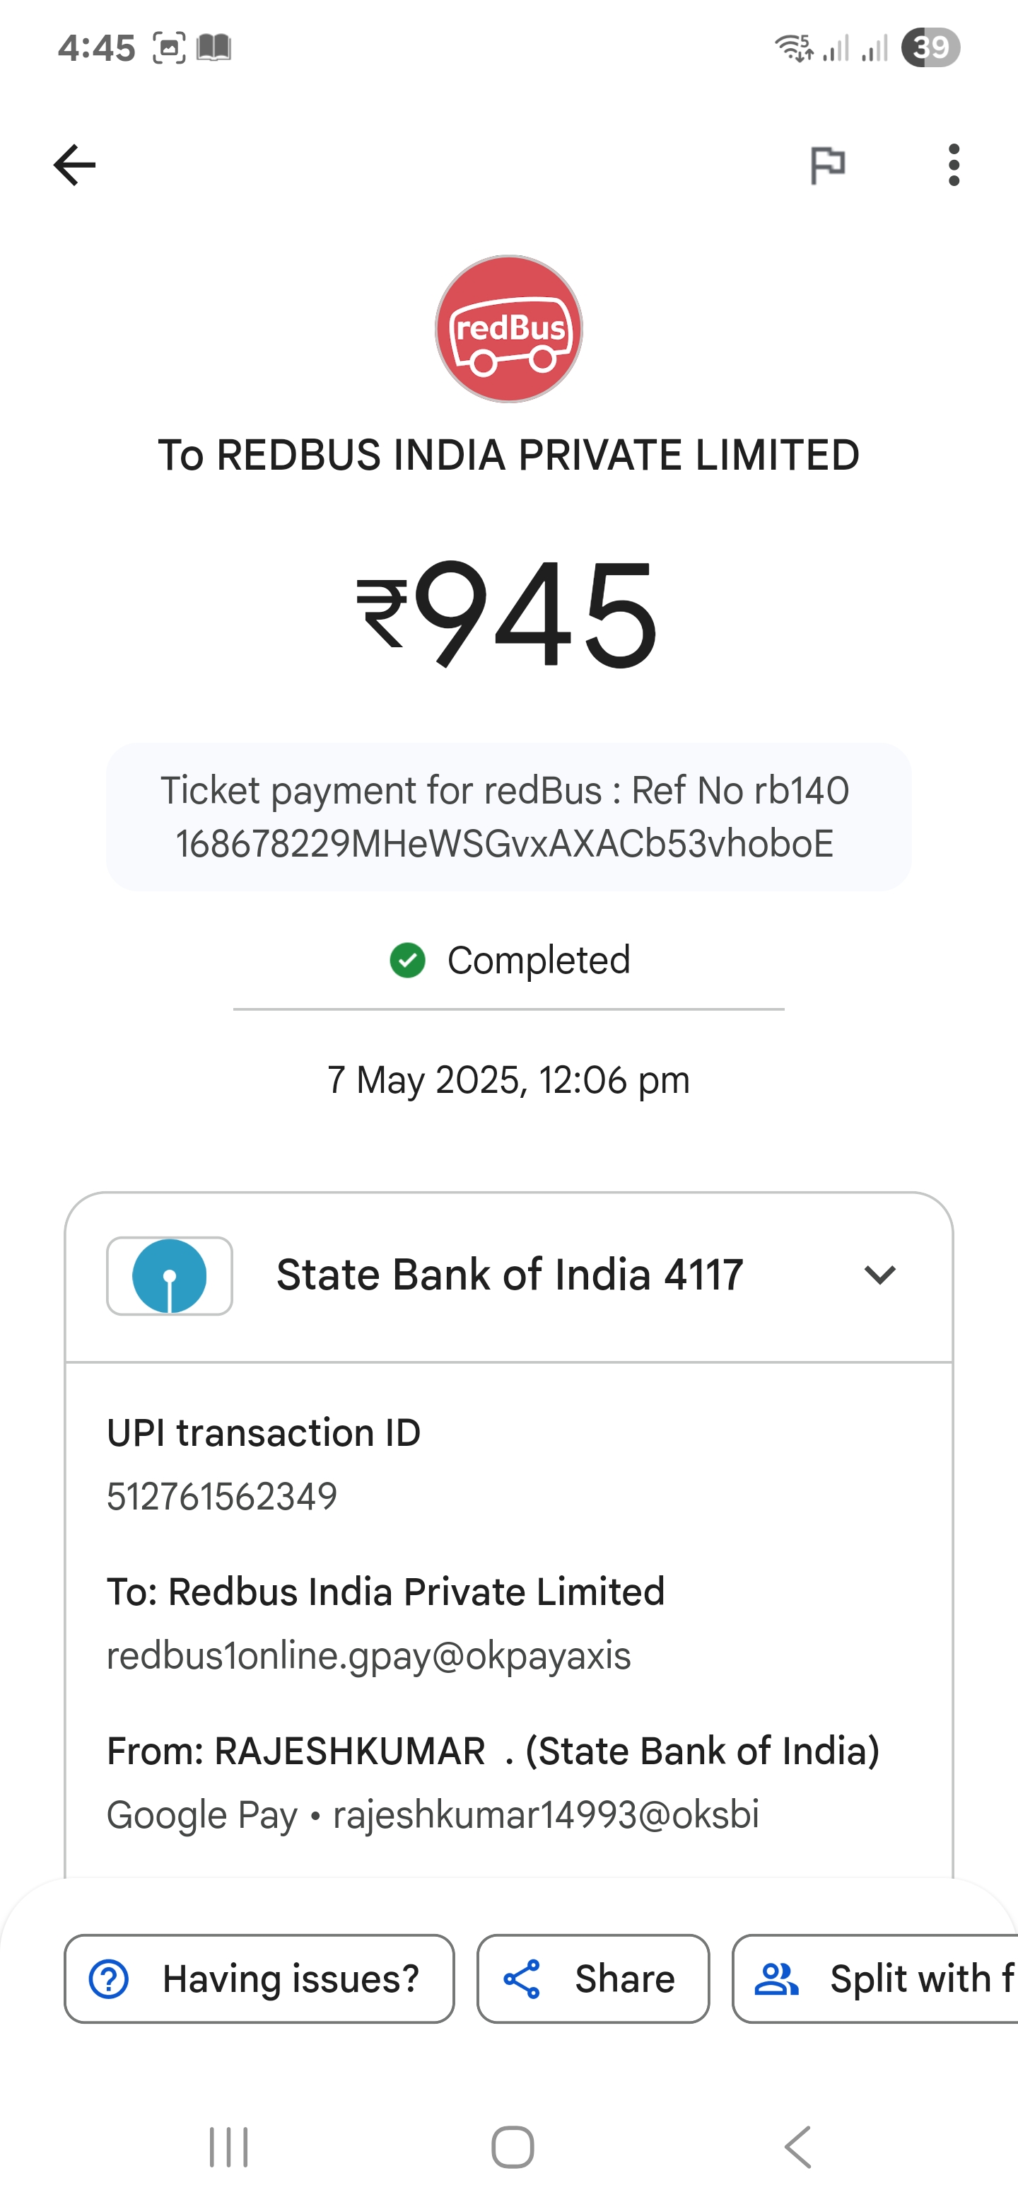Expand the State Bank of India 4117 chevron
The image size is (1018, 2207).
(879, 1275)
